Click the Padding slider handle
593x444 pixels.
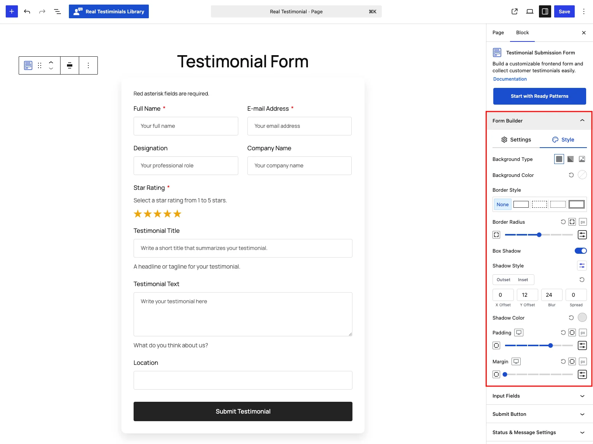(550, 345)
